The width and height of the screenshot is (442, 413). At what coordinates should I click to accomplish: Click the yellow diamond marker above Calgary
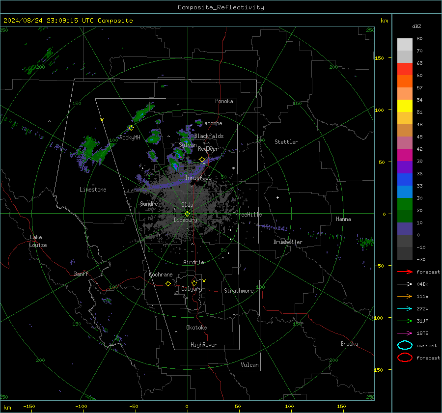(194, 283)
